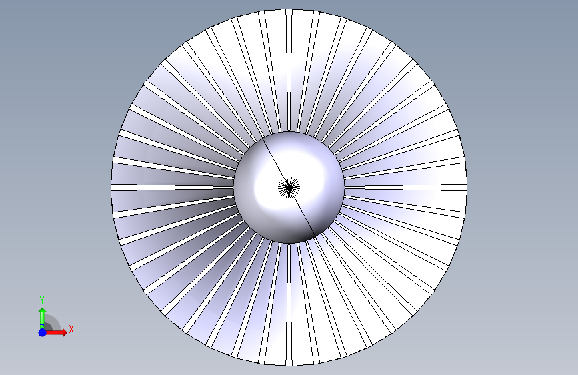Click the green Y axis arrow of triad

pos(43,318)
